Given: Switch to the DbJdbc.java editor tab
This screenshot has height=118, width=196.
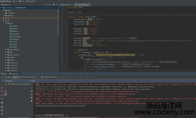Looking at the screenshot, I should [66, 5].
